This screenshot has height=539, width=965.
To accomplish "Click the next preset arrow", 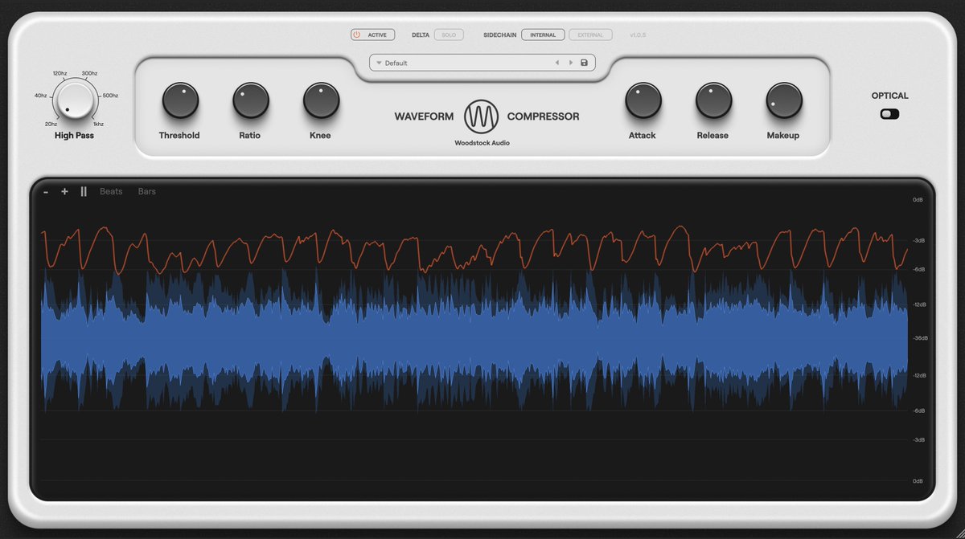I will 571,62.
